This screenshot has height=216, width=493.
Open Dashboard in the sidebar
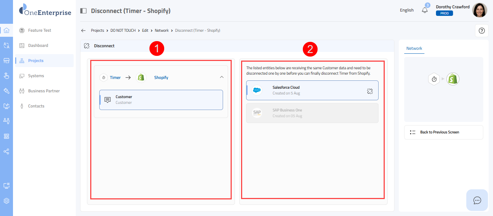pos(38,45)
